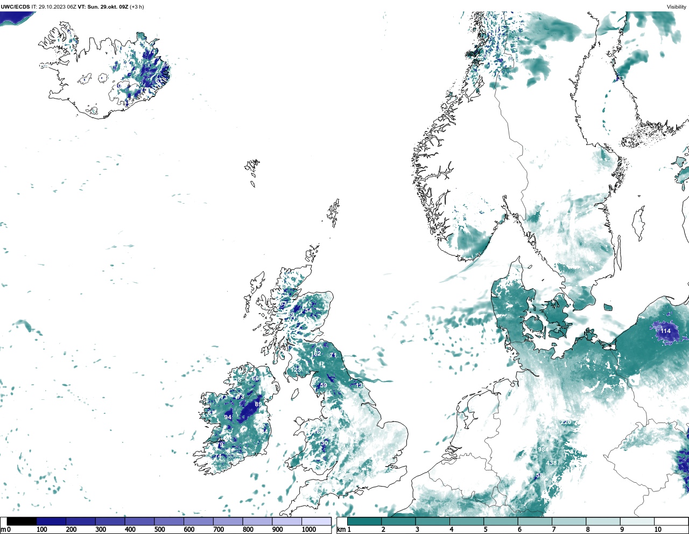Click the 600–700 m lavender legend swatch
This screenshot has height=534, width=689.
pyautogui.click(x=199, y=522)
